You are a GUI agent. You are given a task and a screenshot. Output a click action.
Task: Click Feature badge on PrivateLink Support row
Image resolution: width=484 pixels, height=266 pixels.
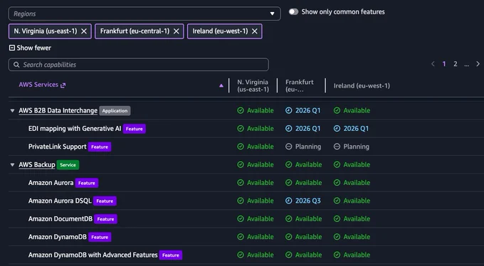click(x=100, y=147)
